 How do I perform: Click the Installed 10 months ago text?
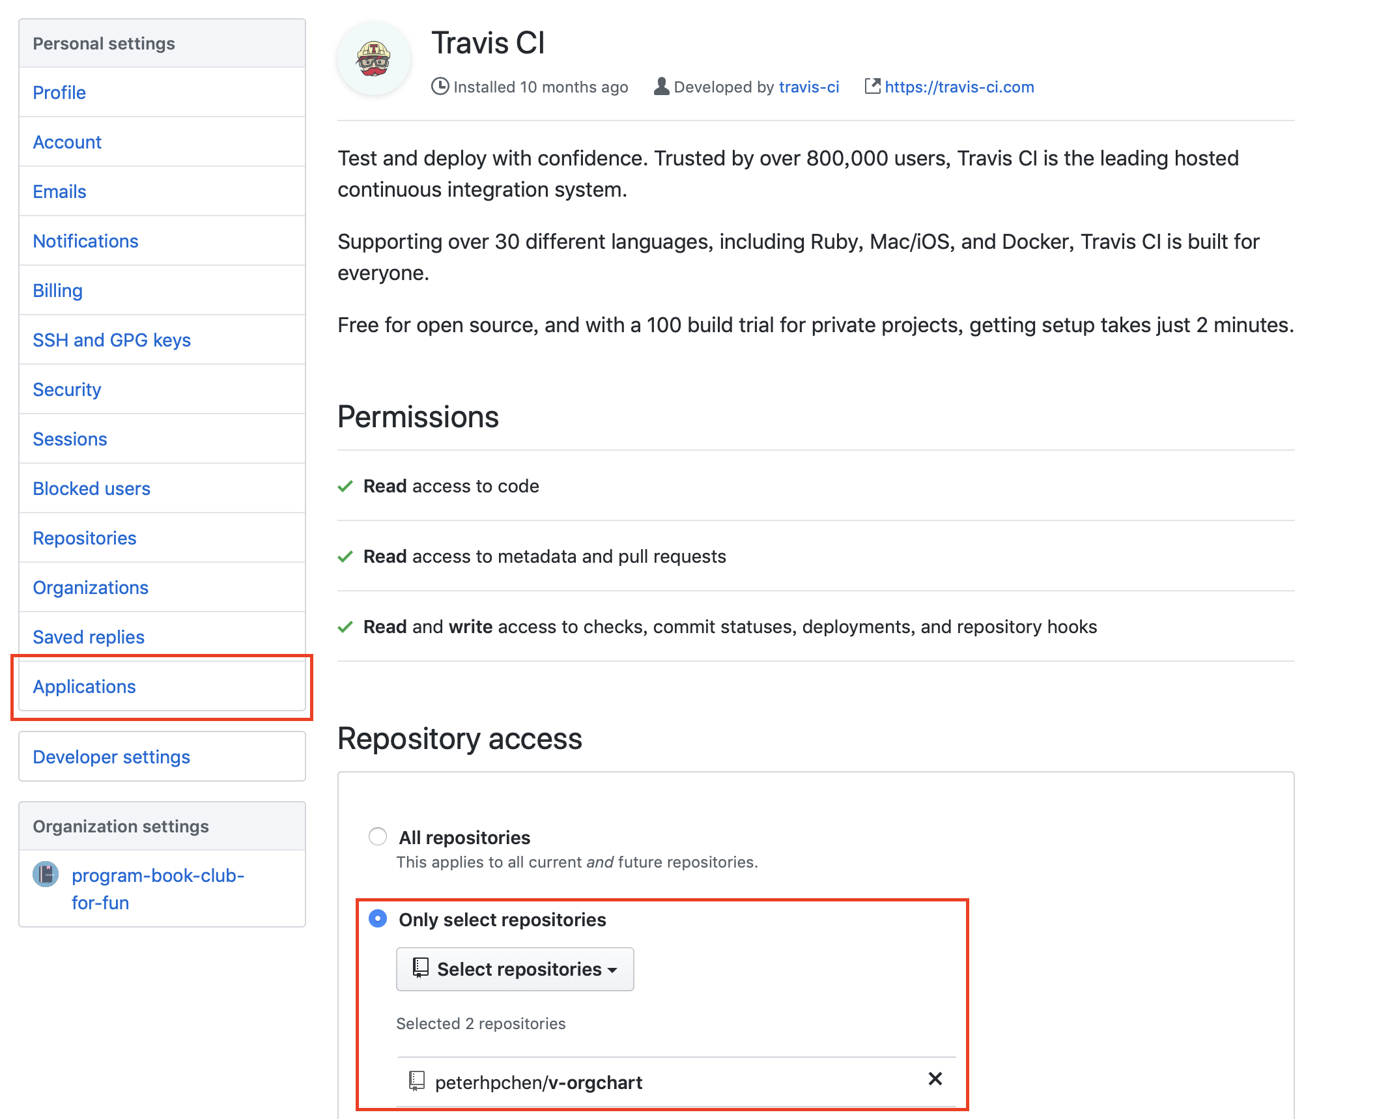tap(541, 87)
